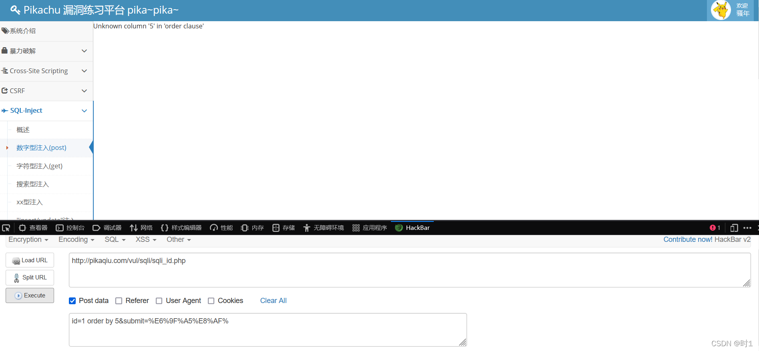Click the green HackBar tab icon
Image resolution: width=759 pixels, height=351 pixels.
click(399, 228)
